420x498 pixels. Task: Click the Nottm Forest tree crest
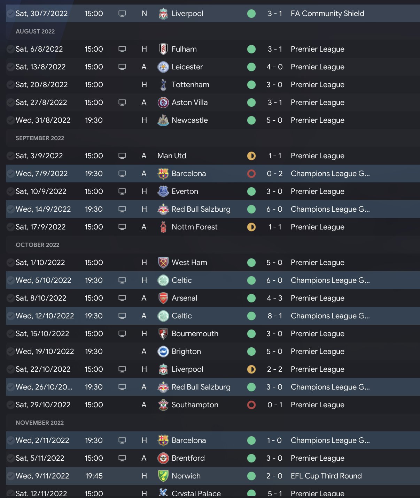[163, 227]
